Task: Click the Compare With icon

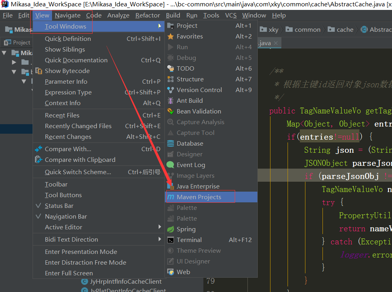Action: click(39, 149)
